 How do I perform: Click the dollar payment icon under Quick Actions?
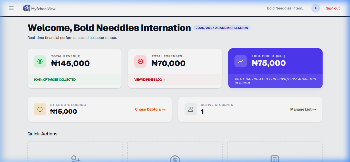point(175,159)
